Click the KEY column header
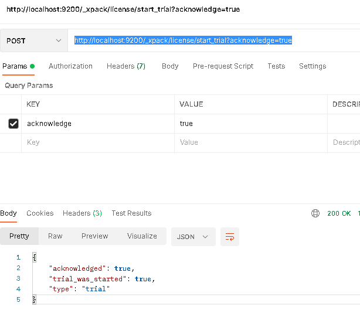Screen dimensions: 360x310 (33, 104)
